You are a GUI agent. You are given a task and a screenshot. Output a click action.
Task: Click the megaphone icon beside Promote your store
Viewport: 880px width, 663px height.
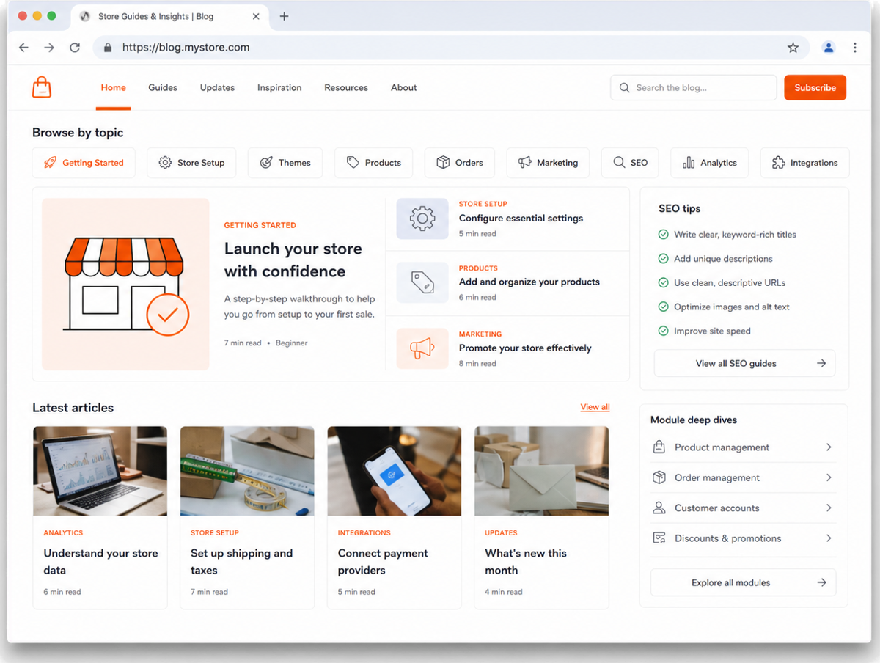422,348
